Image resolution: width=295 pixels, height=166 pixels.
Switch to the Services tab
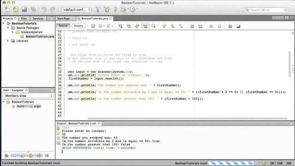click(x=38, y=18)
